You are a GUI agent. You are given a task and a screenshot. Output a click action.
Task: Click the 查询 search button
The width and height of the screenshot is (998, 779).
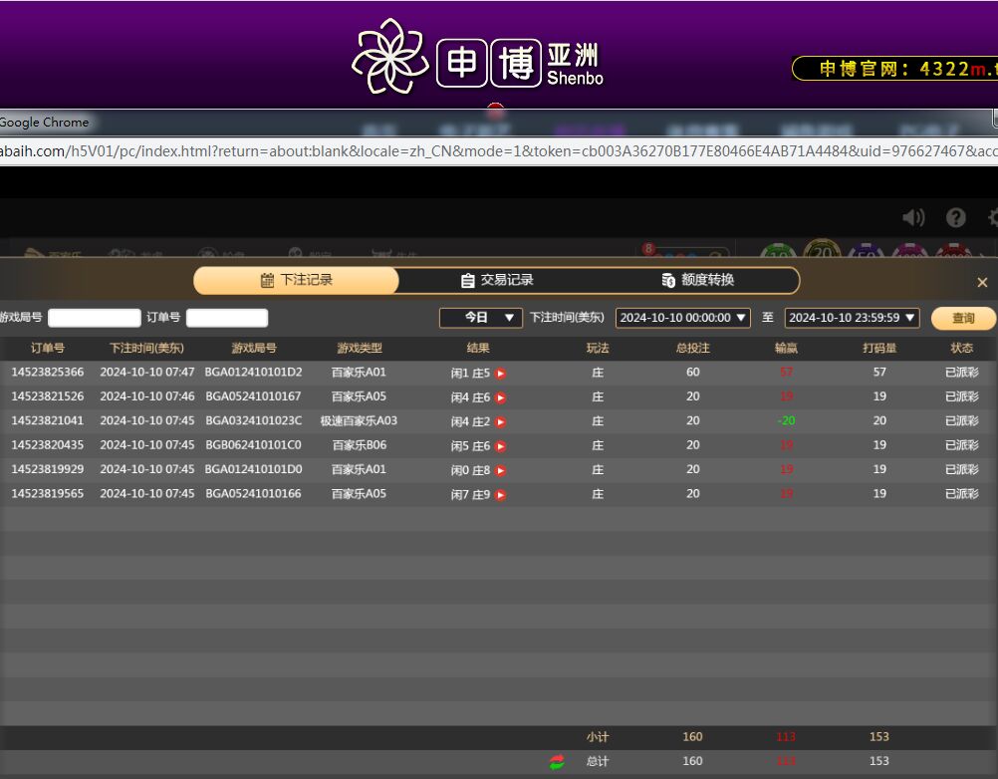click(x=963, y=318)
